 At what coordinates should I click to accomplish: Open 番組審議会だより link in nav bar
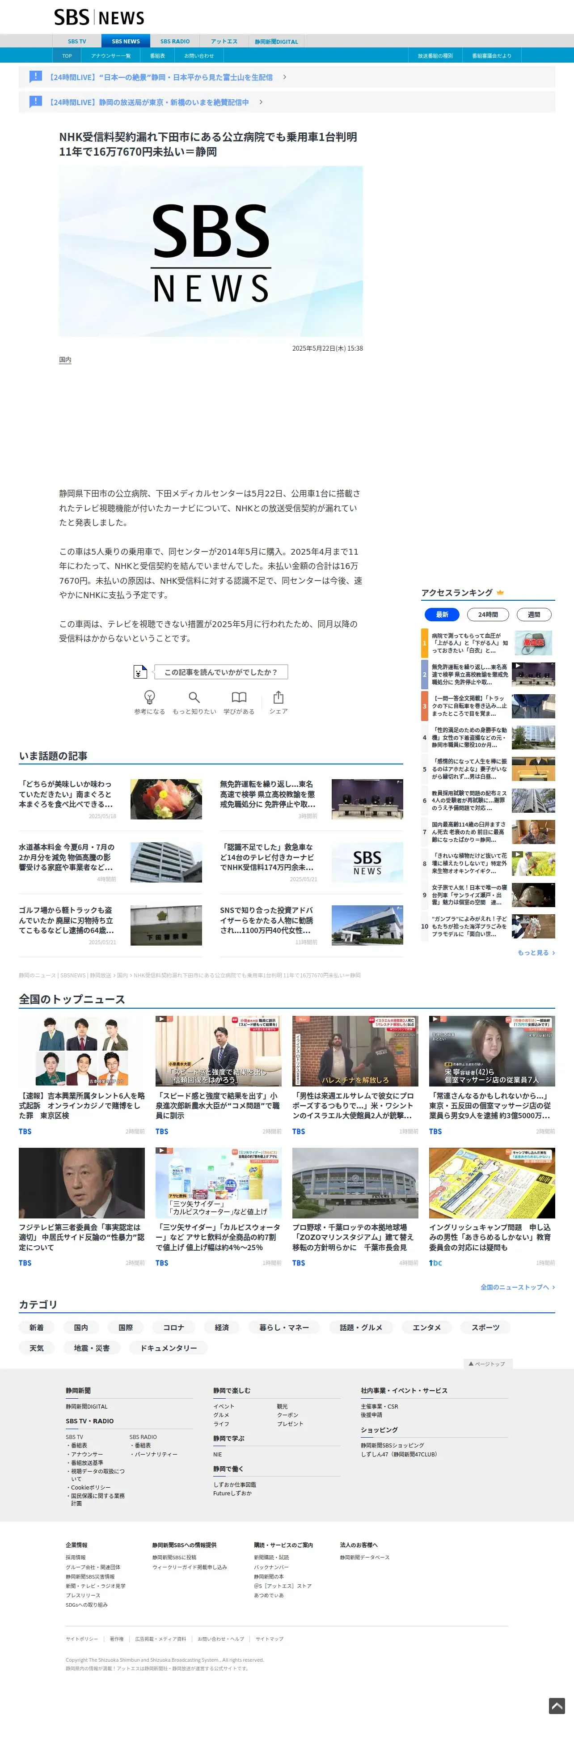tap(492, 55)
